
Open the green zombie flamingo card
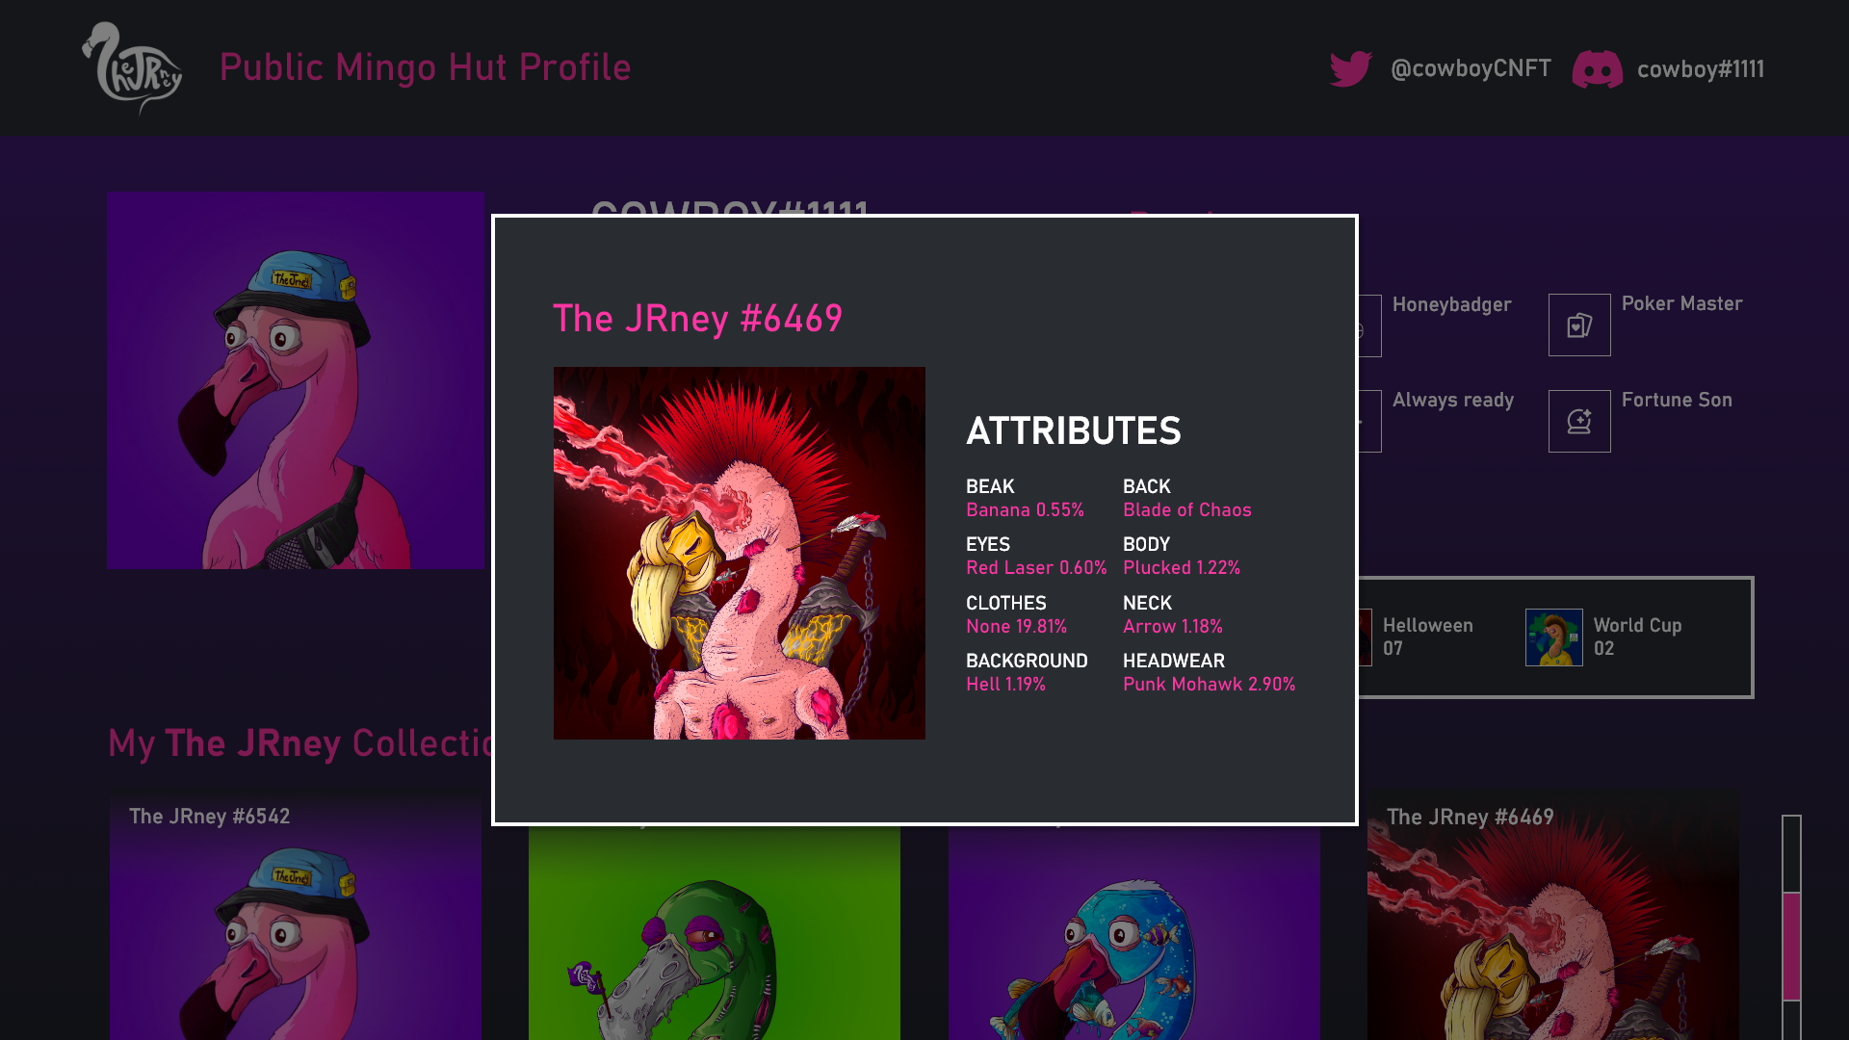pos(715,933)
